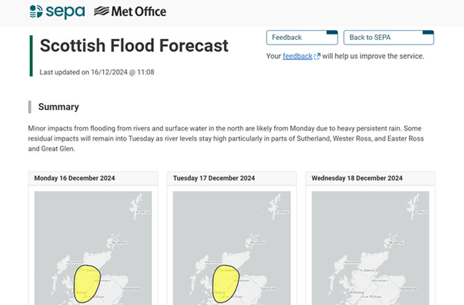The width and height of the screenshot is (464, 305).
Task: Click the summary paragraph about minor flooding impacts
Action: coord(225,138)
